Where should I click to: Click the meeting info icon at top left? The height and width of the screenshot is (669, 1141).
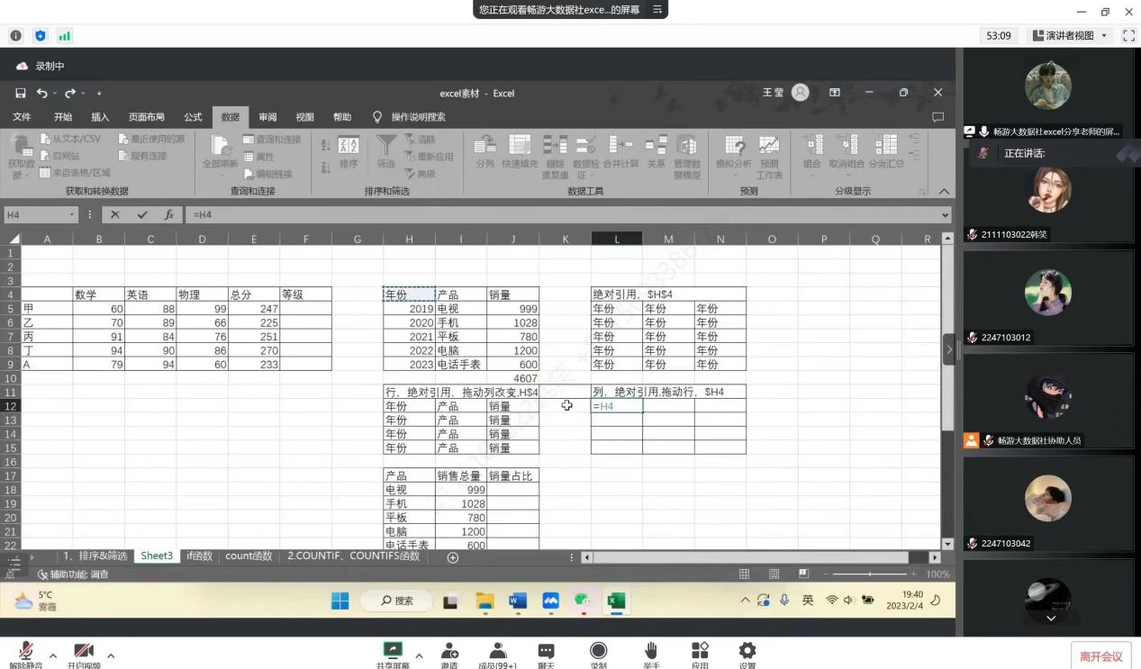click(x=16, y=36)
